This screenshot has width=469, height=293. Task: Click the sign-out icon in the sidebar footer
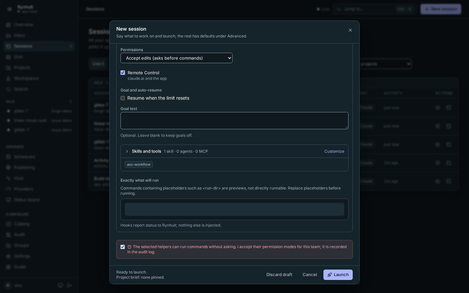[70, 286]
